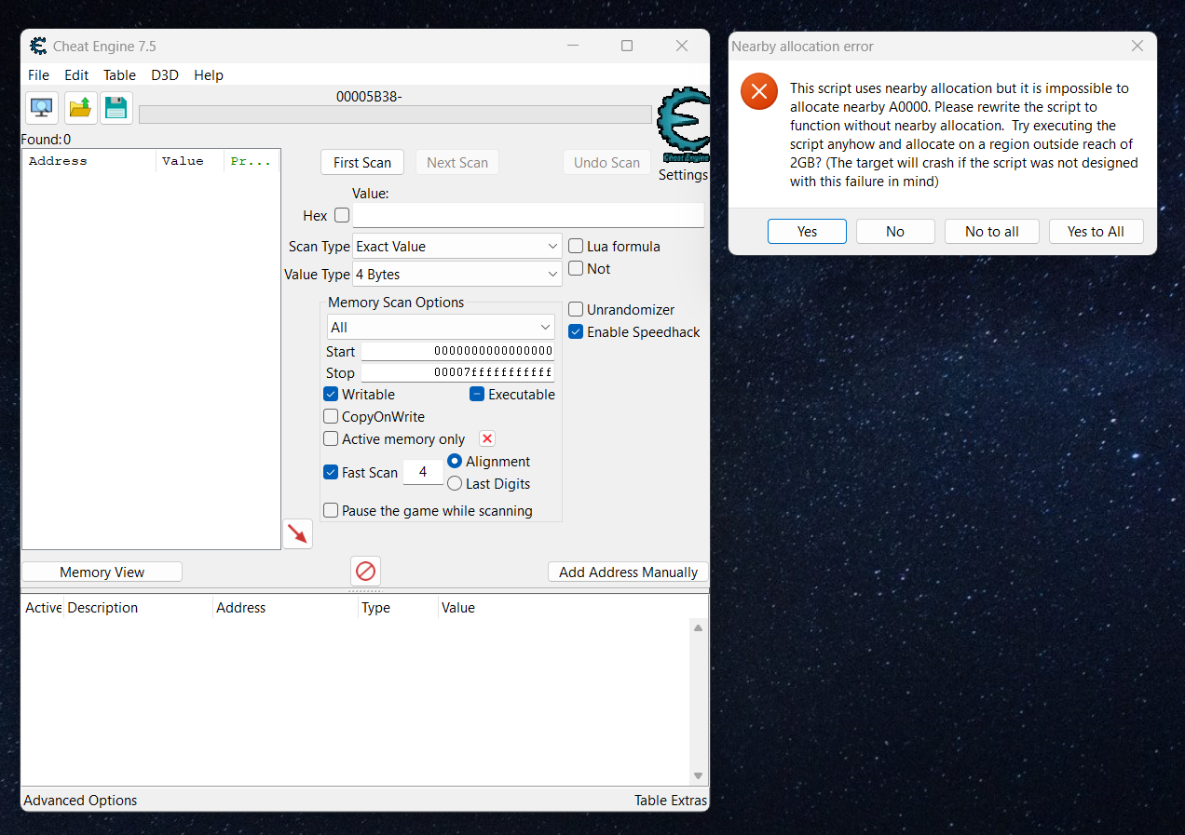Click the red arrow add-to-address-list icon

tap(297, 533)
